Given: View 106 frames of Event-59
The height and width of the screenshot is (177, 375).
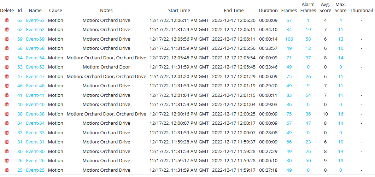Looking at the screenshot, I should coord(289,39).
